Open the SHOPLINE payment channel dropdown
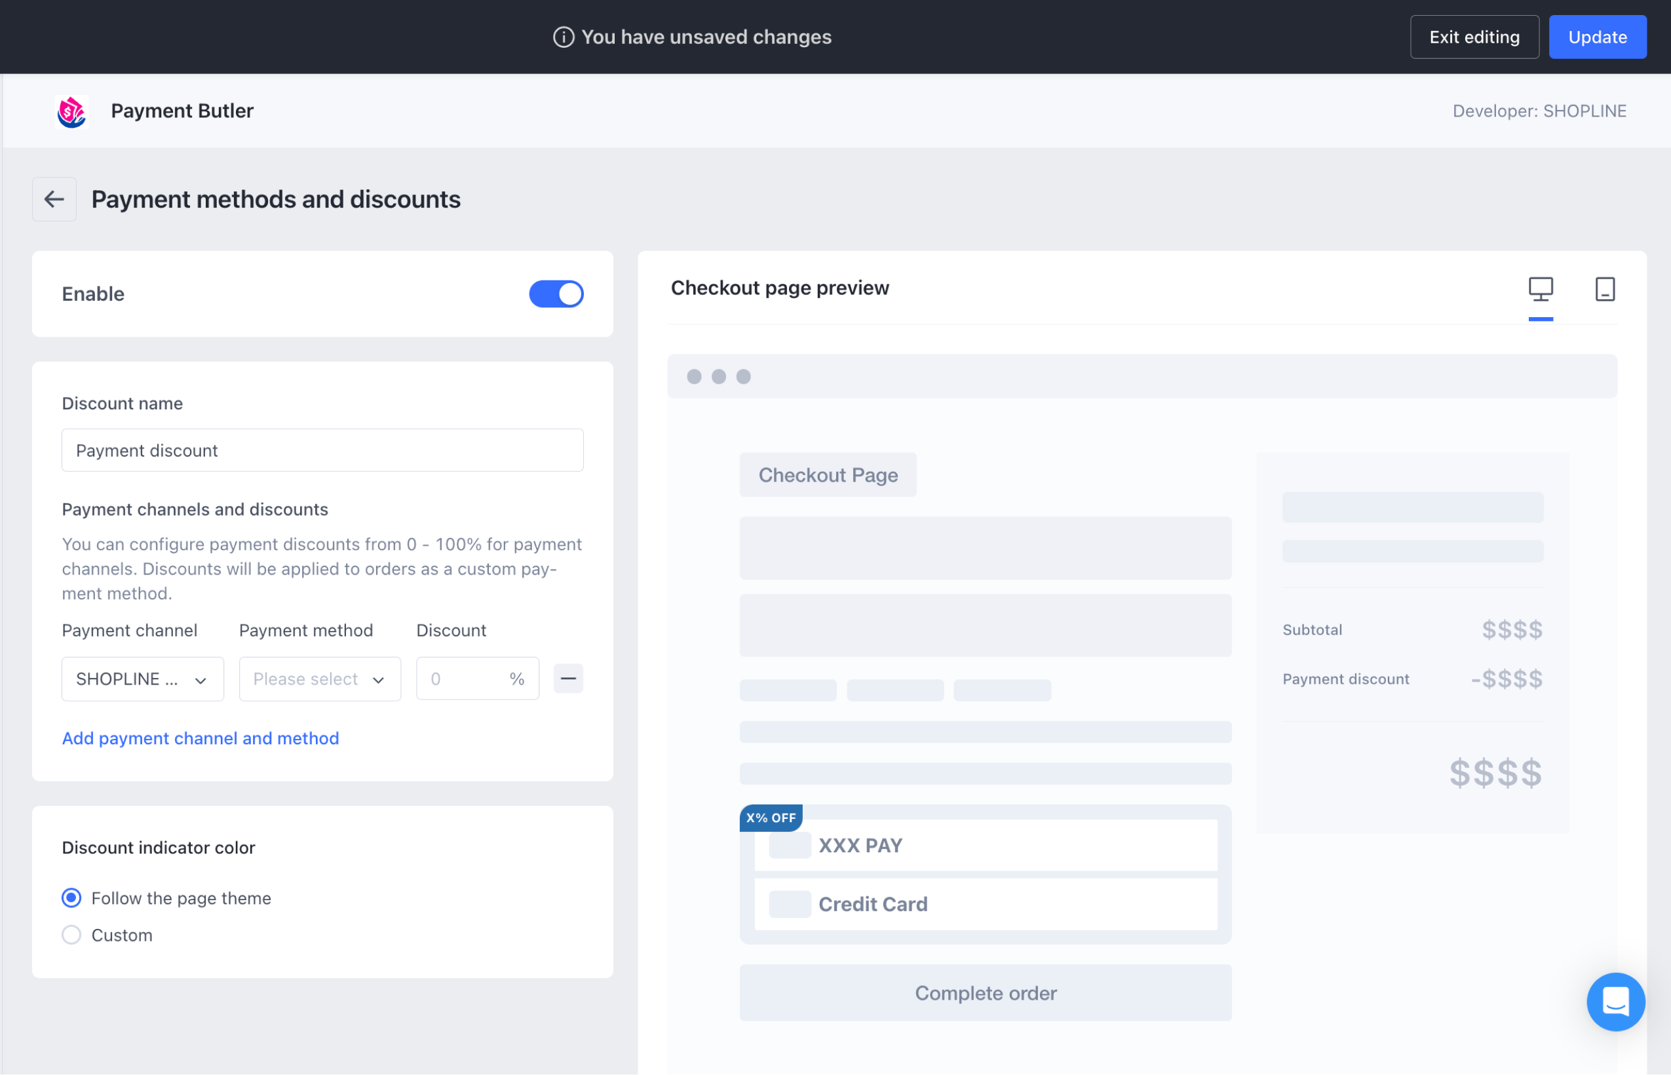This screenshot has width=1671, height=1075. [x=142, y=679]
